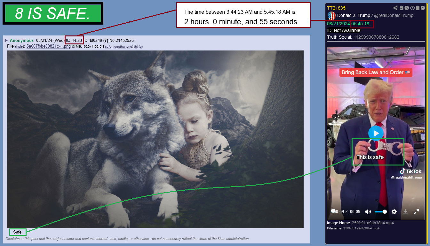Click the Image Name 250fcfd1a9db38b4.mp4 text
430x246 pixels.
[360, 223]
